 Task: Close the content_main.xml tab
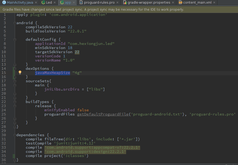214,3
